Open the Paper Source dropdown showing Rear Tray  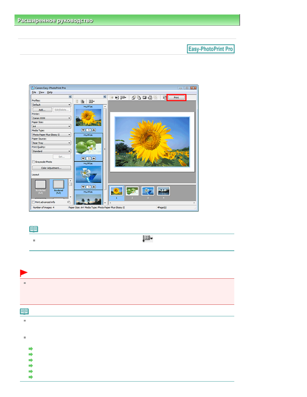pos(51,143)
